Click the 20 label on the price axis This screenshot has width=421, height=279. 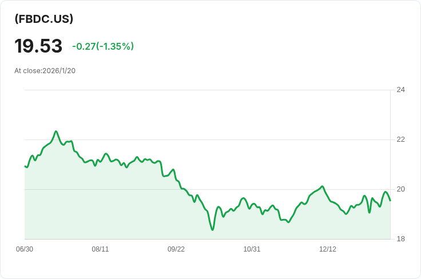click(x=400, y=189)
